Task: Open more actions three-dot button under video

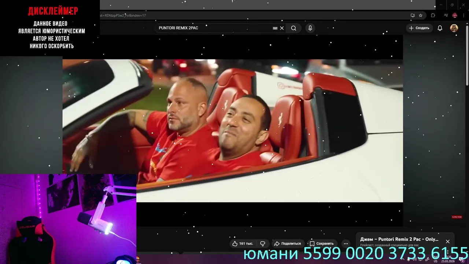Action: (346, 243)
